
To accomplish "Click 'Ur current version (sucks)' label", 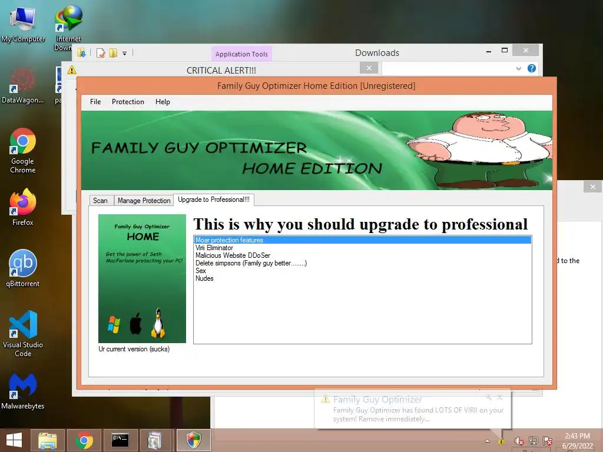I will coord(134,349).
